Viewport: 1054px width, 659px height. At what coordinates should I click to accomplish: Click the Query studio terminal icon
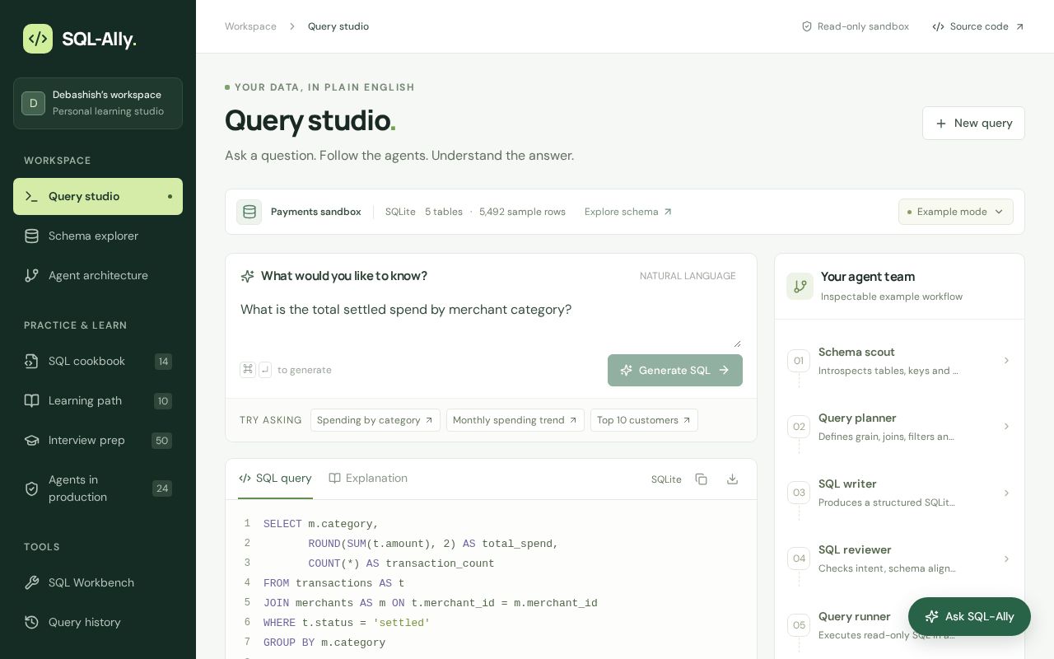click(x=31, y=196)
